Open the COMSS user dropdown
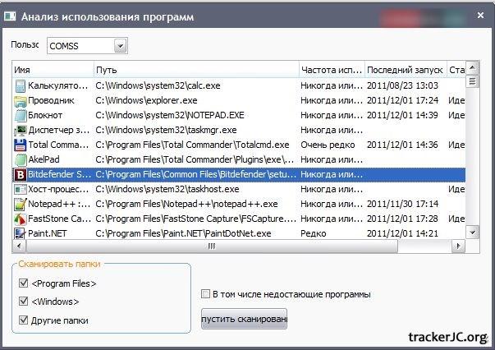This screenshot has width=495, height=350. click(120, 46)
